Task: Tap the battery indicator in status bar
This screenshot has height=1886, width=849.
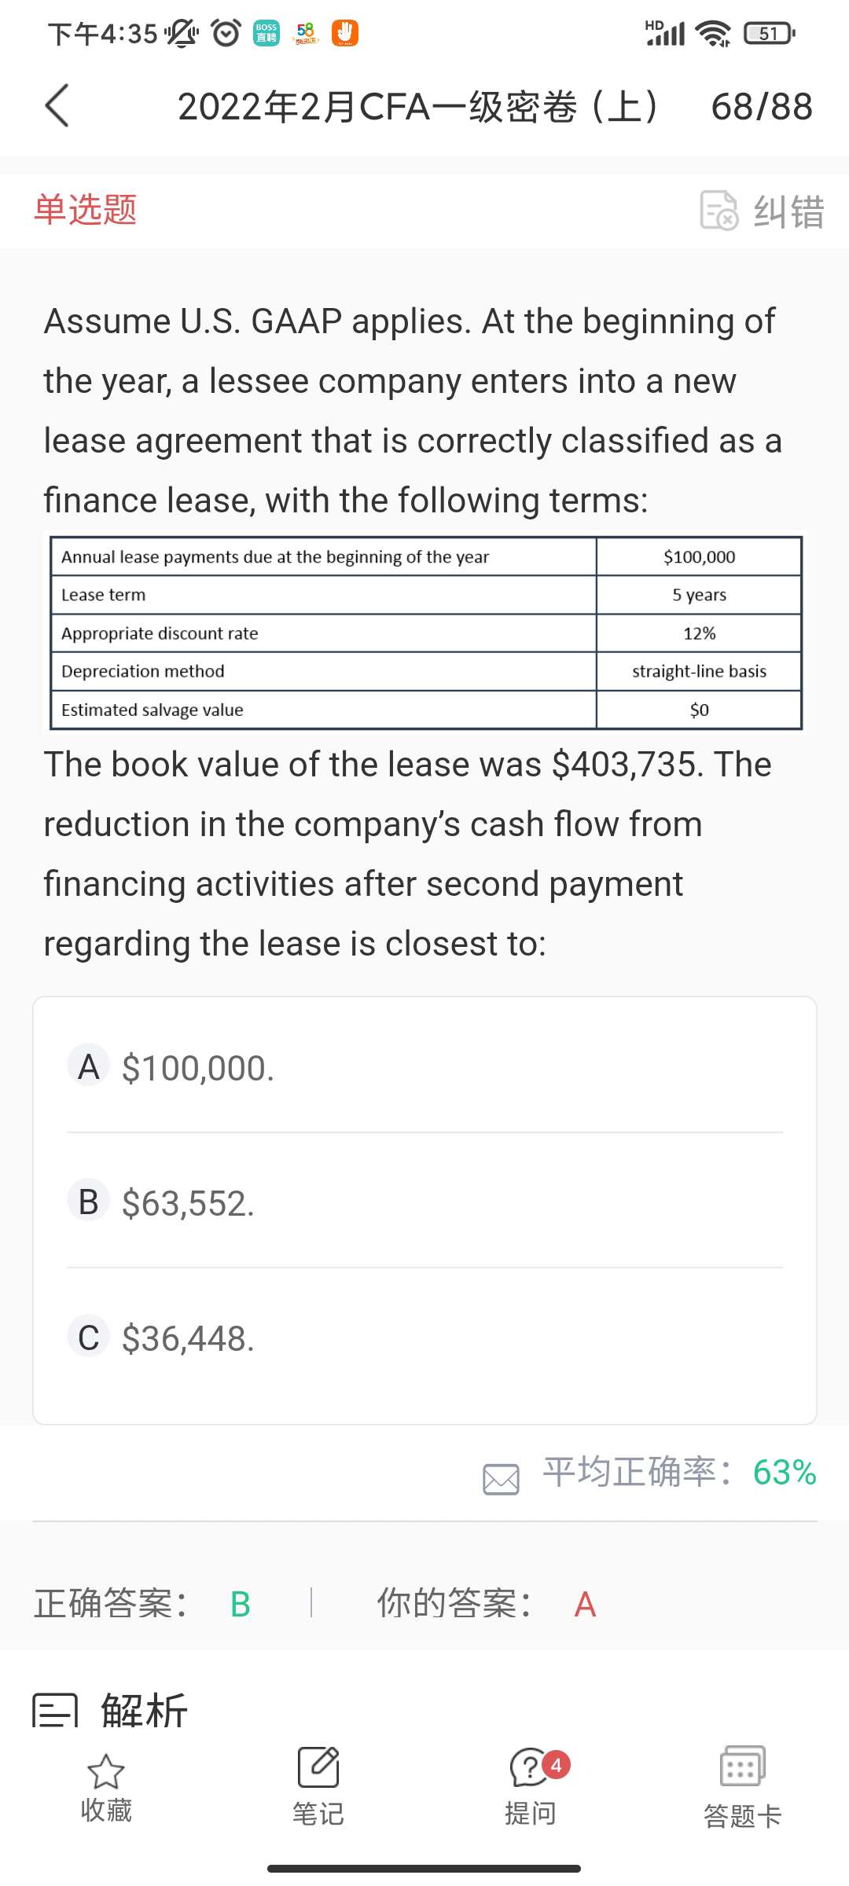Action: pyautogui.click(x=769, y=33)
